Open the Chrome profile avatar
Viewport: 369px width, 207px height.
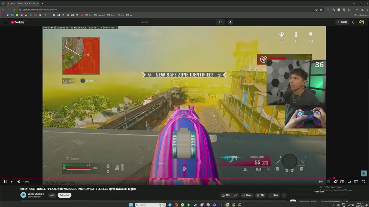(x=362, y=9)
